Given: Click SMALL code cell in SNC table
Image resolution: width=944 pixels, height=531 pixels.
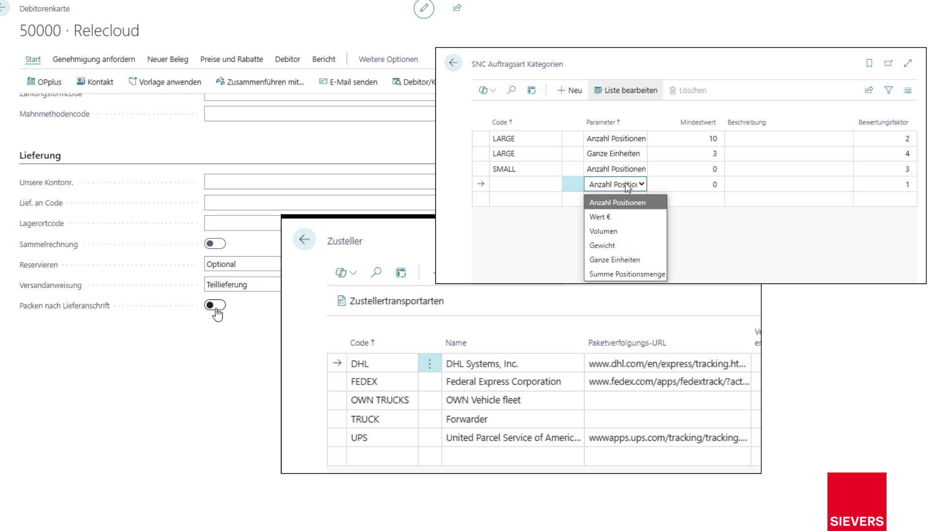Looking at the screenshot, I should 525,169.
